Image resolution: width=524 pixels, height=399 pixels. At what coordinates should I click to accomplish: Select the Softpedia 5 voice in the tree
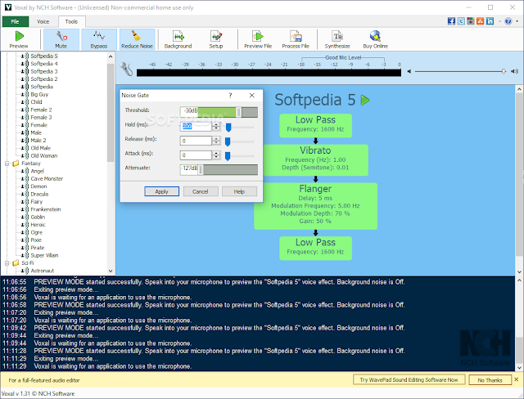point(44,56)
